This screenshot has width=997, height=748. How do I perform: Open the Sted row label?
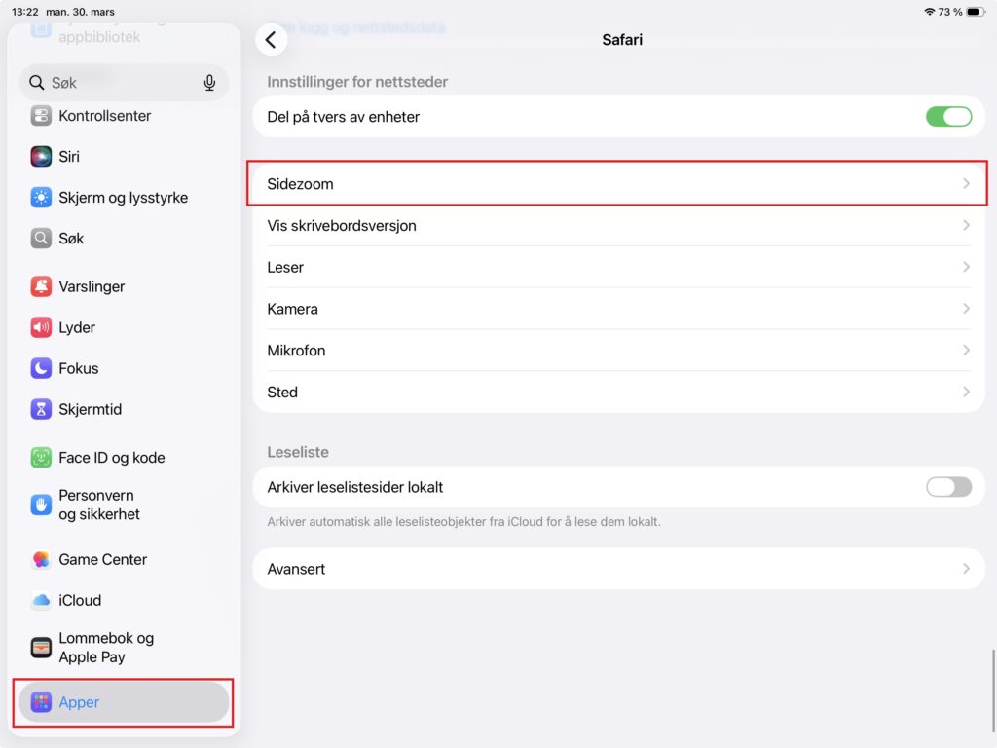click(282, 392)
